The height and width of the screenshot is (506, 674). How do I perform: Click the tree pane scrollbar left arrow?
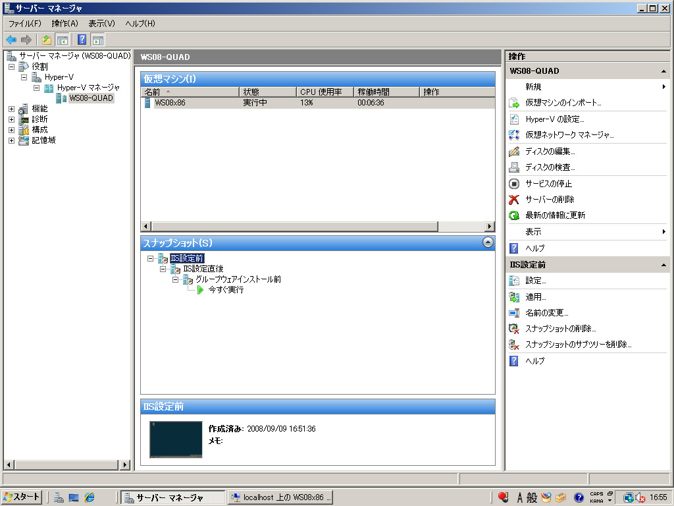click(x=9, y=464)
